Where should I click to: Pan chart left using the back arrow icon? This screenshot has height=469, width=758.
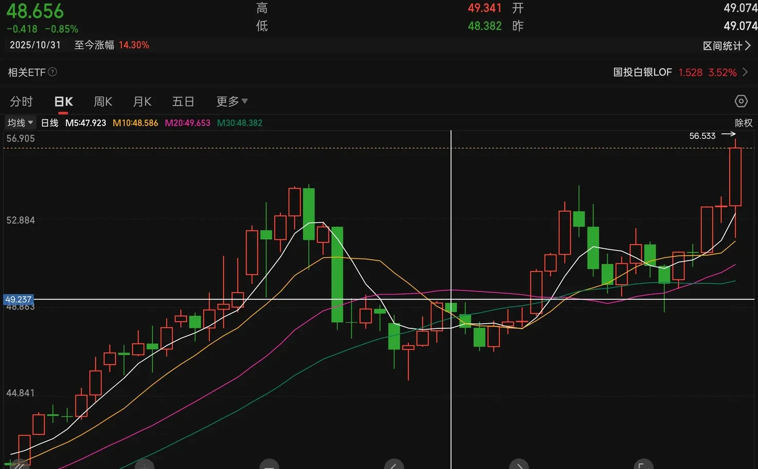coord(393,465)
